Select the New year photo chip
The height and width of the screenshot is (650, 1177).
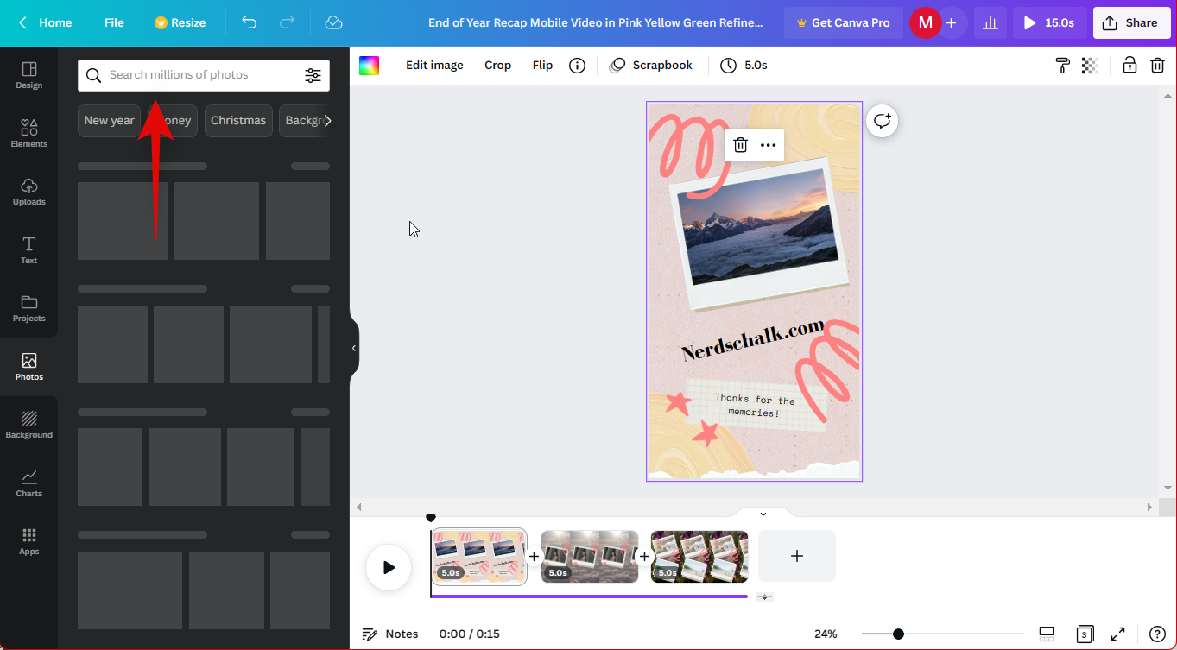(109, 121)
